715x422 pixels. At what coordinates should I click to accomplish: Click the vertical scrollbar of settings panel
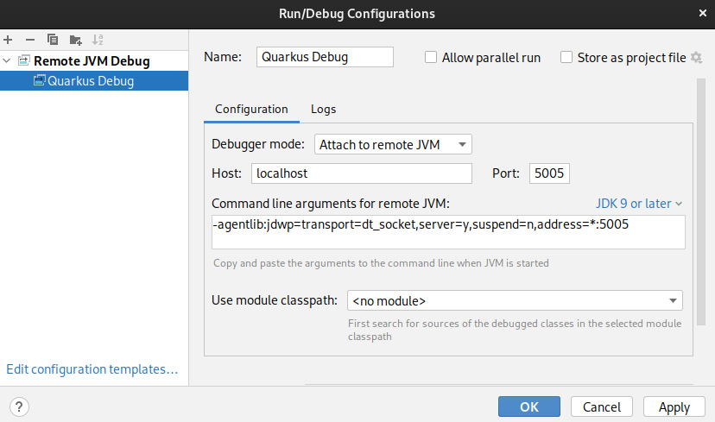(x=701, y=203)
